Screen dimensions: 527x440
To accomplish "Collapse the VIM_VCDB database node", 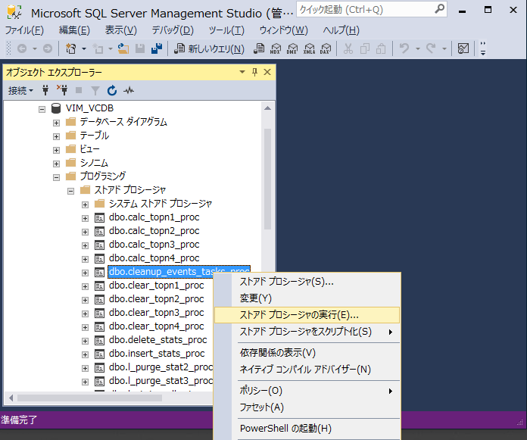I will [x=42, y=109].
